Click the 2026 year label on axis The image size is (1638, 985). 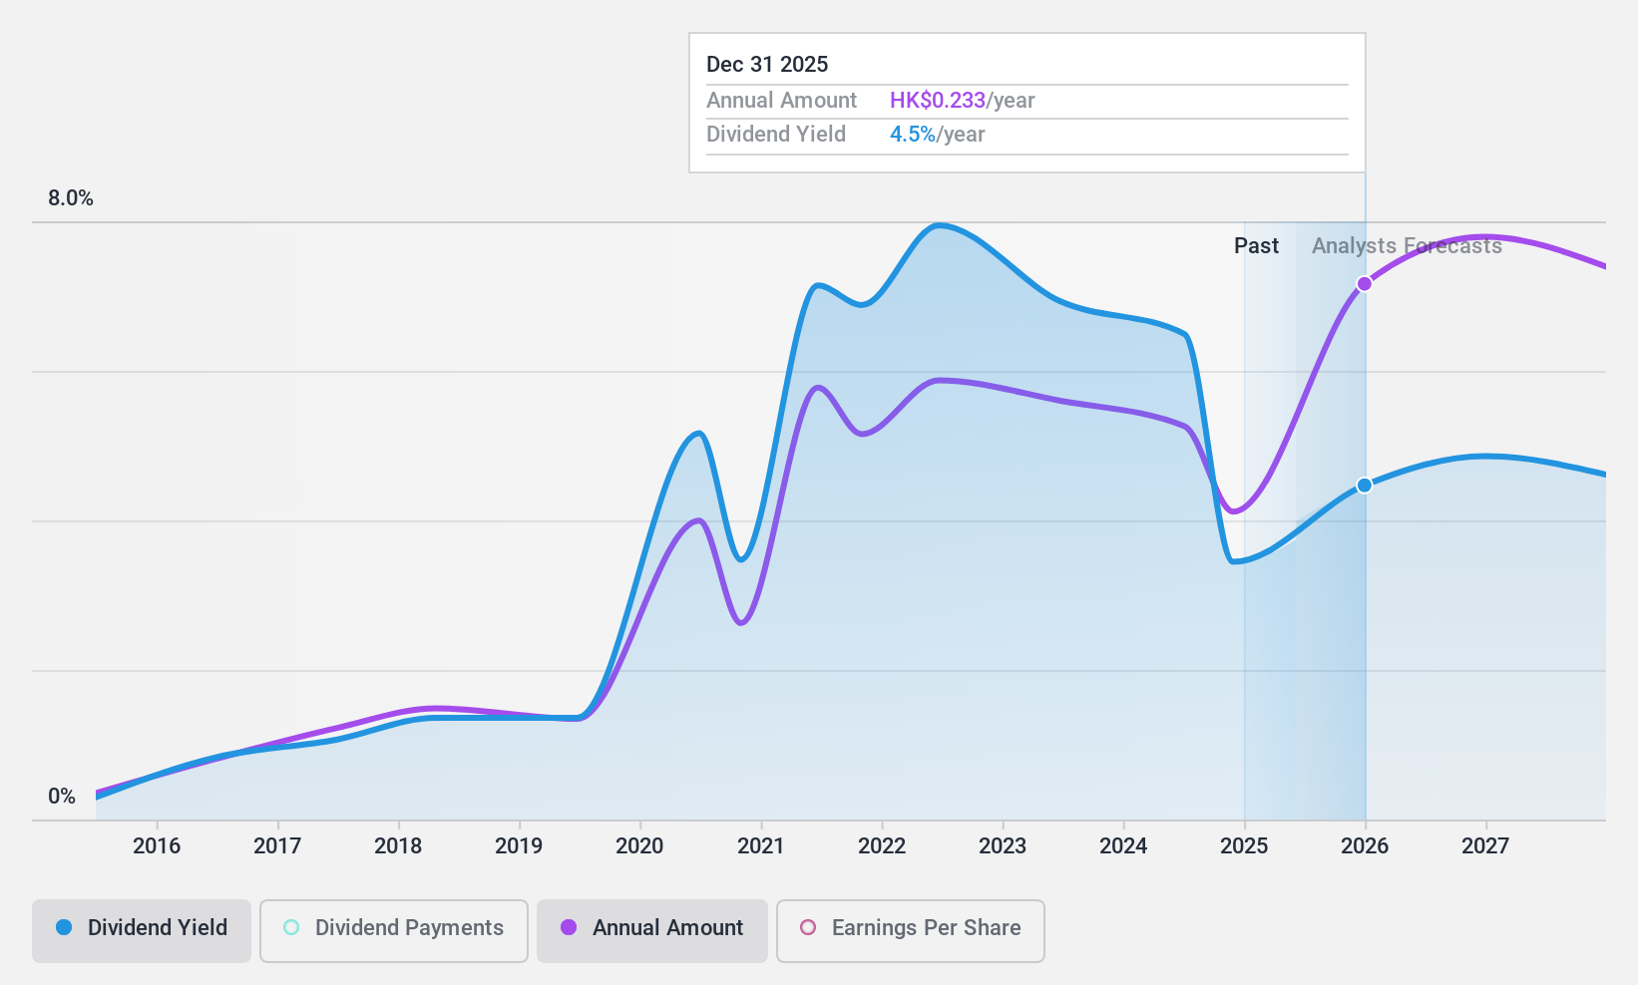point(1365,846)
